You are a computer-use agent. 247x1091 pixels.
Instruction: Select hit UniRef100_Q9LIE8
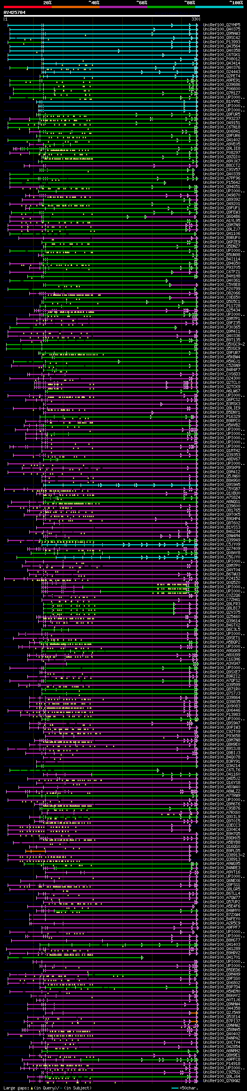point(222,148)
